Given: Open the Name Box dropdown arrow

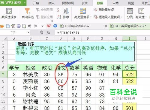Looking at the screenshot, I should click(28, 33).
